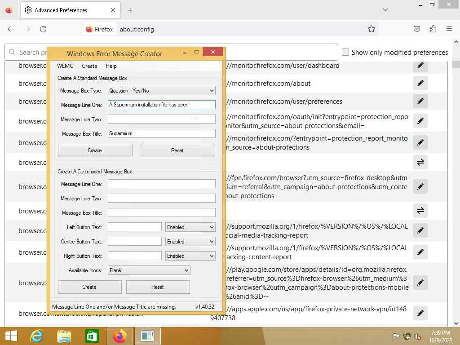
Task: Expand Centre Button Enabled dropdown
Action: tap(190, 241)
